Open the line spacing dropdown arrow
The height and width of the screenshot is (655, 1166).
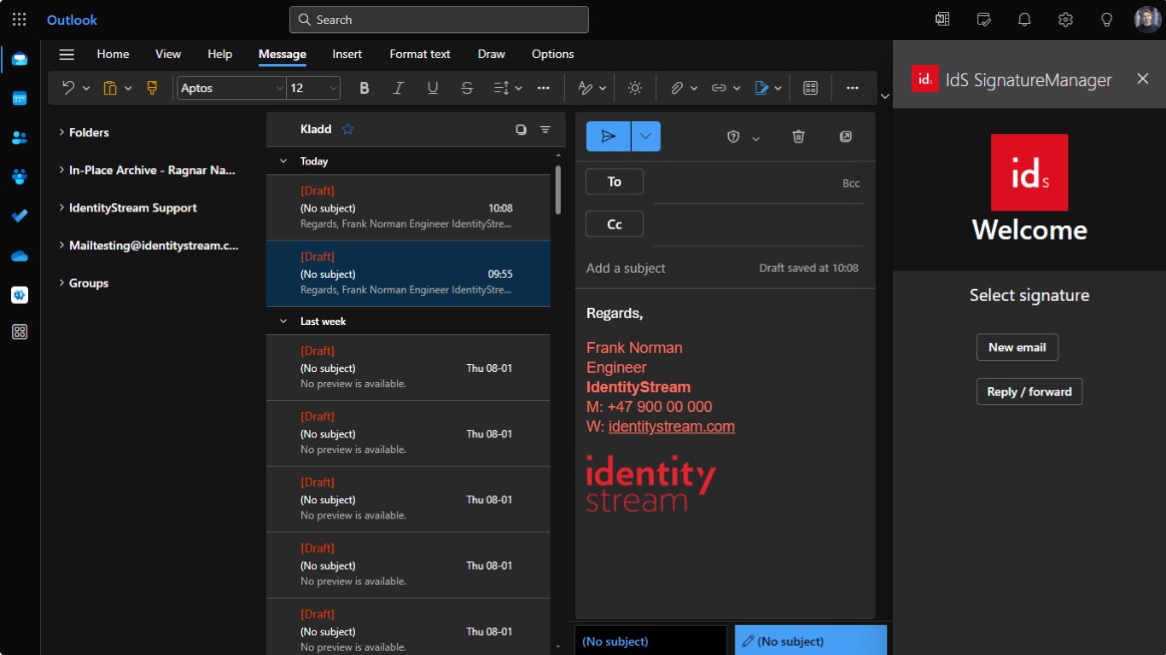[519, 88]
